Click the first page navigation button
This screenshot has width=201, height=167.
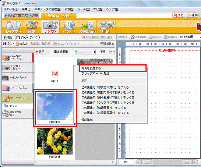138,162
